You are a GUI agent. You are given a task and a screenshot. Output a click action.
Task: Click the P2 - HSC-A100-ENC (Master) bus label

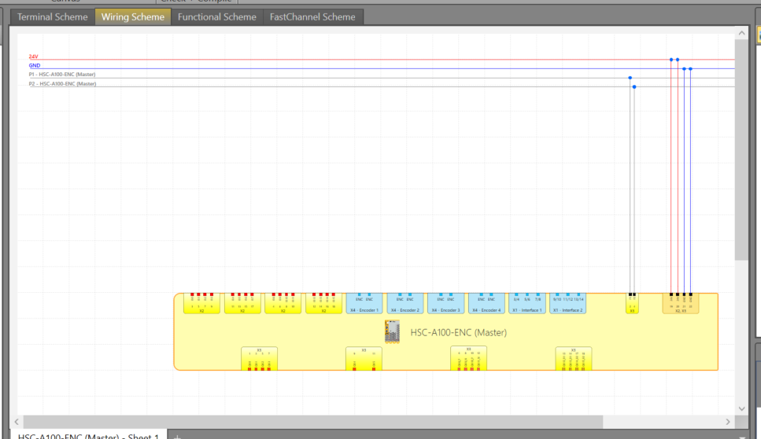(62, 84)
